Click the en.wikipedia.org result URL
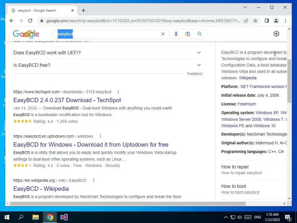 50,180
